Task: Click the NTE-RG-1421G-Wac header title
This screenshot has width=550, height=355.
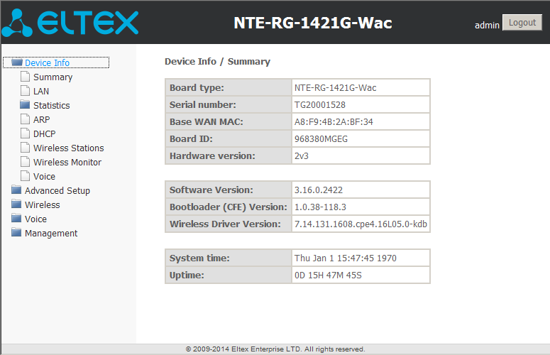Action: click(313, 23)
